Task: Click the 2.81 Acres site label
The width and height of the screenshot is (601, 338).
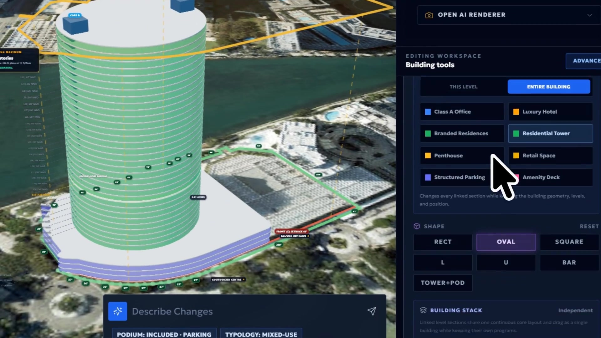Action: pos(198,197)
